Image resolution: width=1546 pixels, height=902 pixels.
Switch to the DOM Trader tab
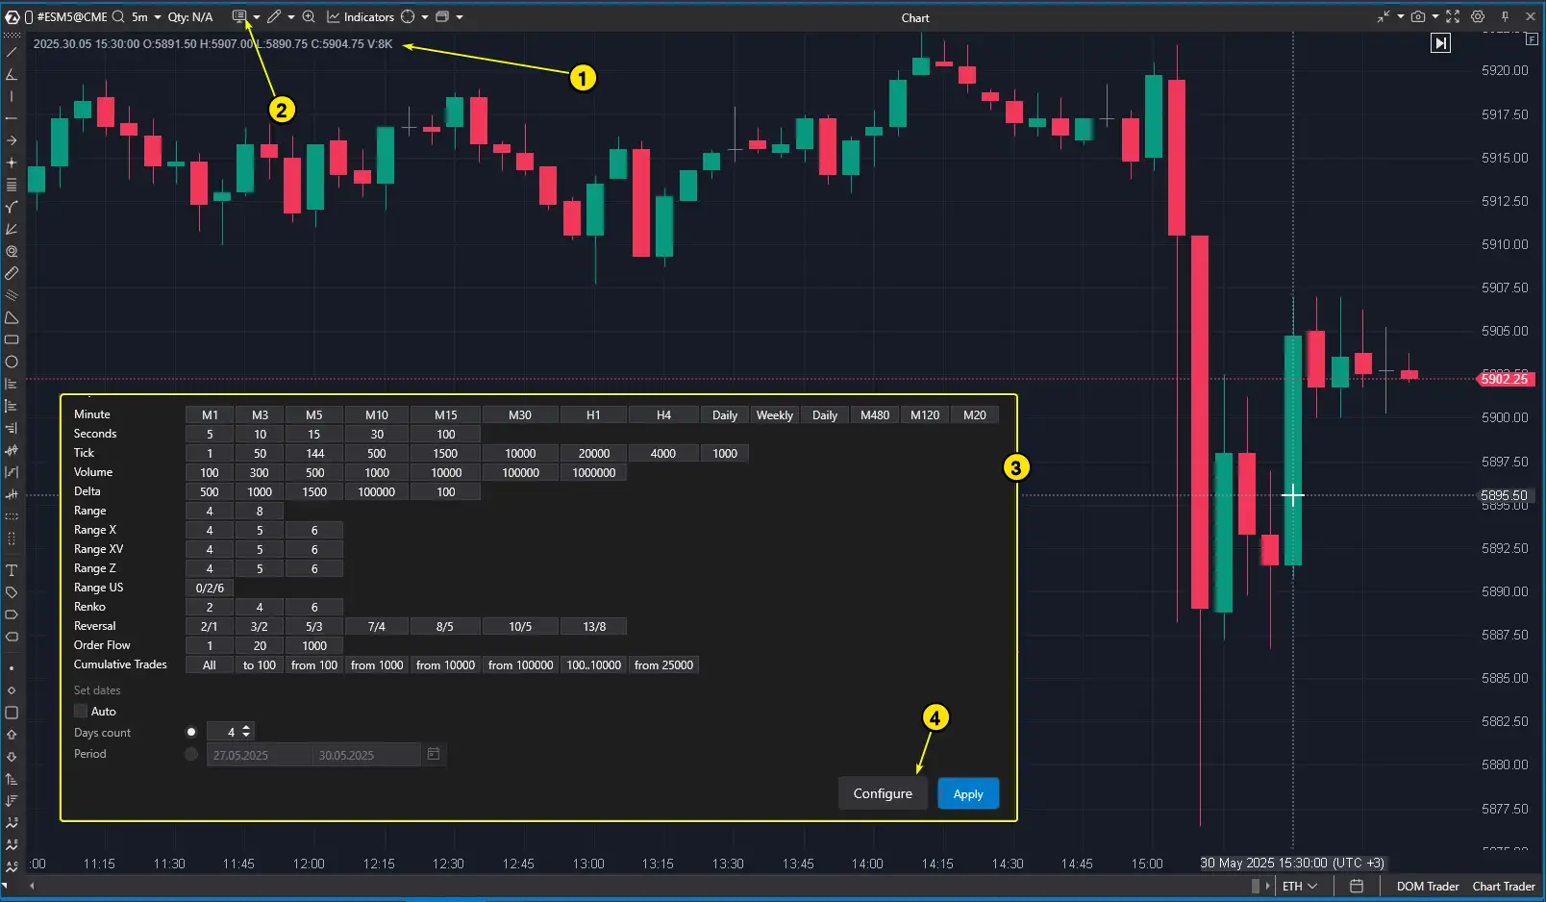[1427, 886]
